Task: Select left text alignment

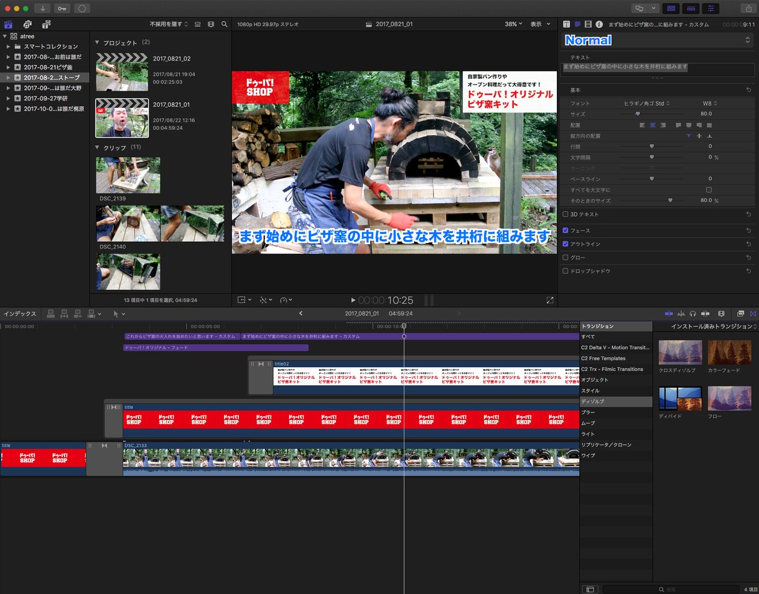Action: (642, 125)
